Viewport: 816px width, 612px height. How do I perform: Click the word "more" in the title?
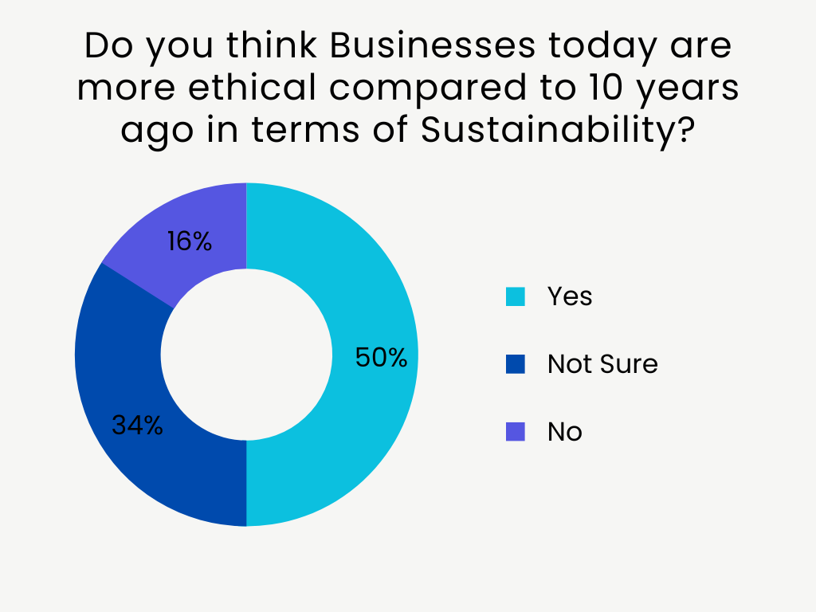(127, 88)
